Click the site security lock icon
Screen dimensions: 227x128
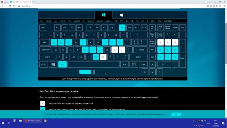tap(19, 6)
